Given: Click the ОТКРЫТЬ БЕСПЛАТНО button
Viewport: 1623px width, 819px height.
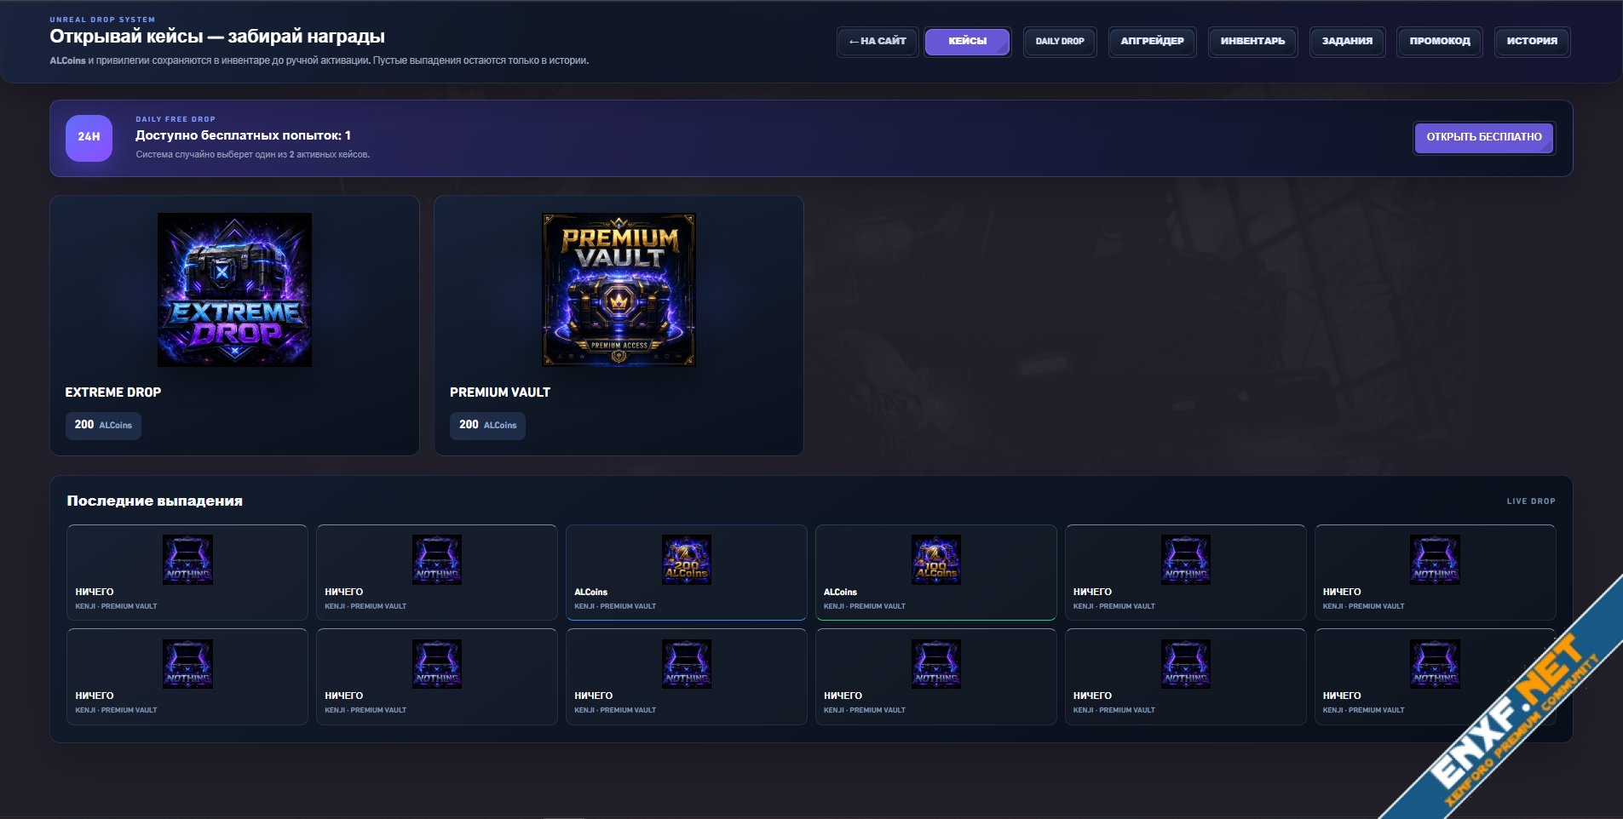Looking at the screenshot, I should click(x=1484, y=137).
